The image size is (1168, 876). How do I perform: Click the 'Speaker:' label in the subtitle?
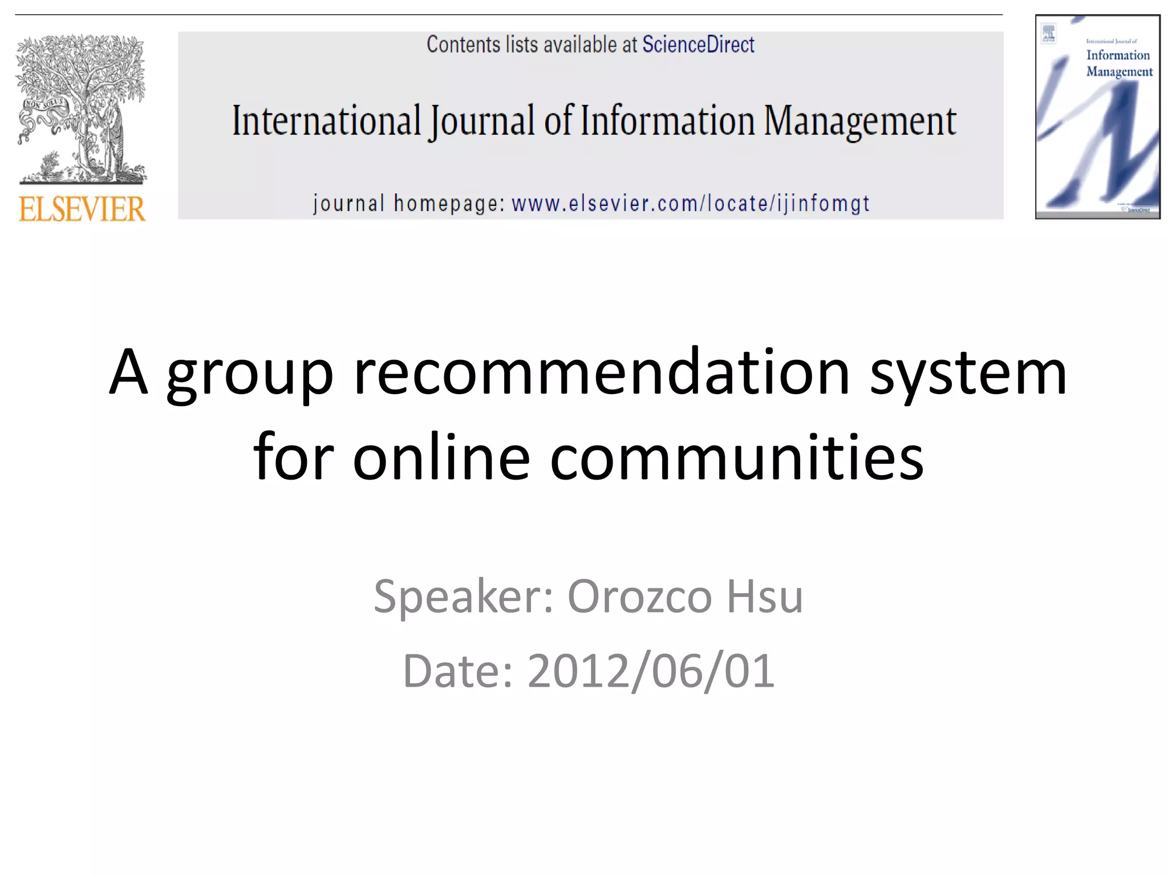click(463, 597)
